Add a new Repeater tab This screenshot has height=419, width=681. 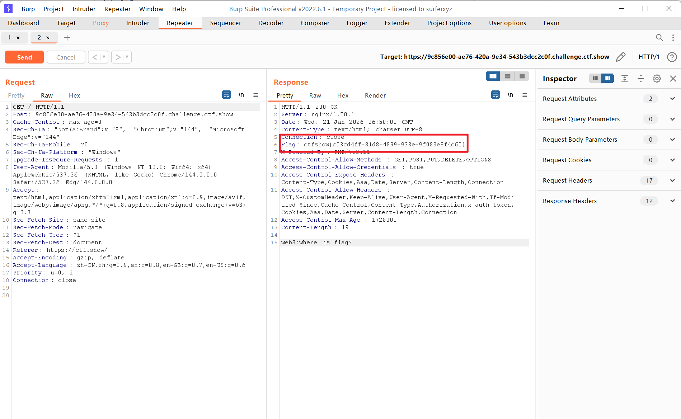67,38
